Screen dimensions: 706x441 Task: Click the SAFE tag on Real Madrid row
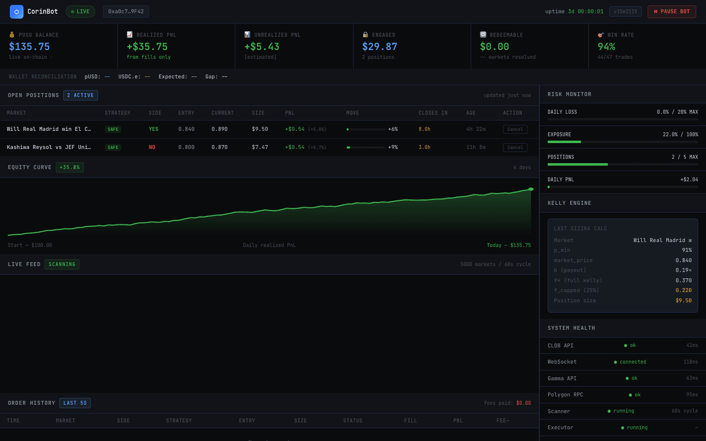(x=113, y=129)
